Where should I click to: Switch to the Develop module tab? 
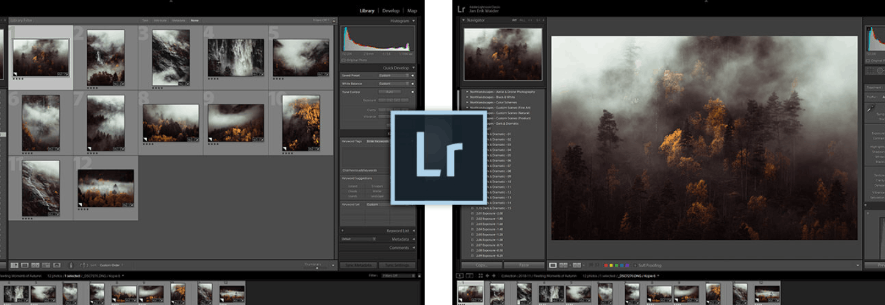pyautogui.click(x=391, y=10)
